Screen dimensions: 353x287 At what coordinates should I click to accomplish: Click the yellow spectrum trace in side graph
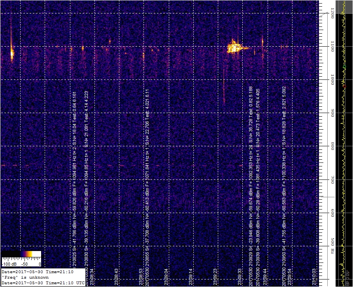coord(343,144)
